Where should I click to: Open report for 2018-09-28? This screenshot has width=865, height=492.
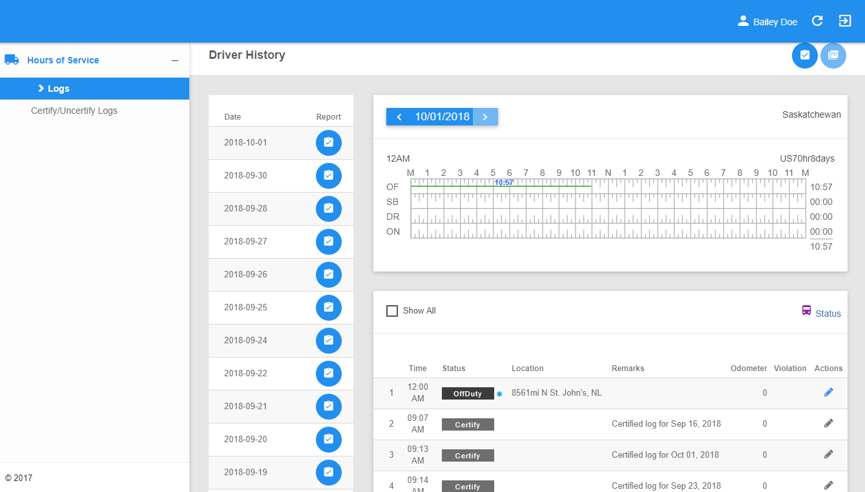click(x=329, y=208)
